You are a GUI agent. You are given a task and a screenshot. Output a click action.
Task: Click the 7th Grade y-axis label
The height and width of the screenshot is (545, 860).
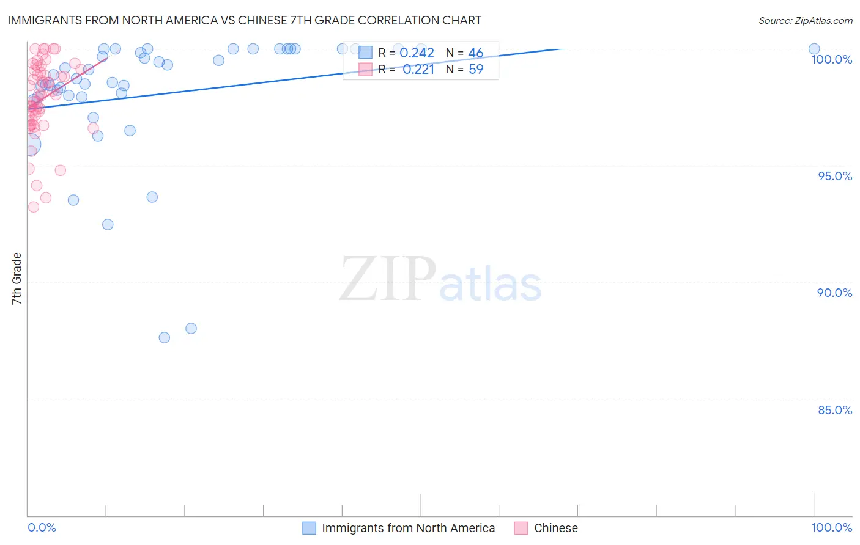(x=17, y=278)
